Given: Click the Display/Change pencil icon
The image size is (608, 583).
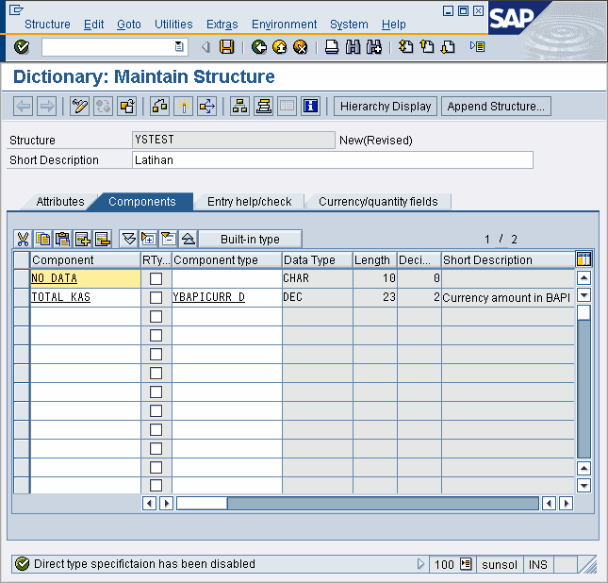Looking at the screenshot, I should (x=79, y=106).
